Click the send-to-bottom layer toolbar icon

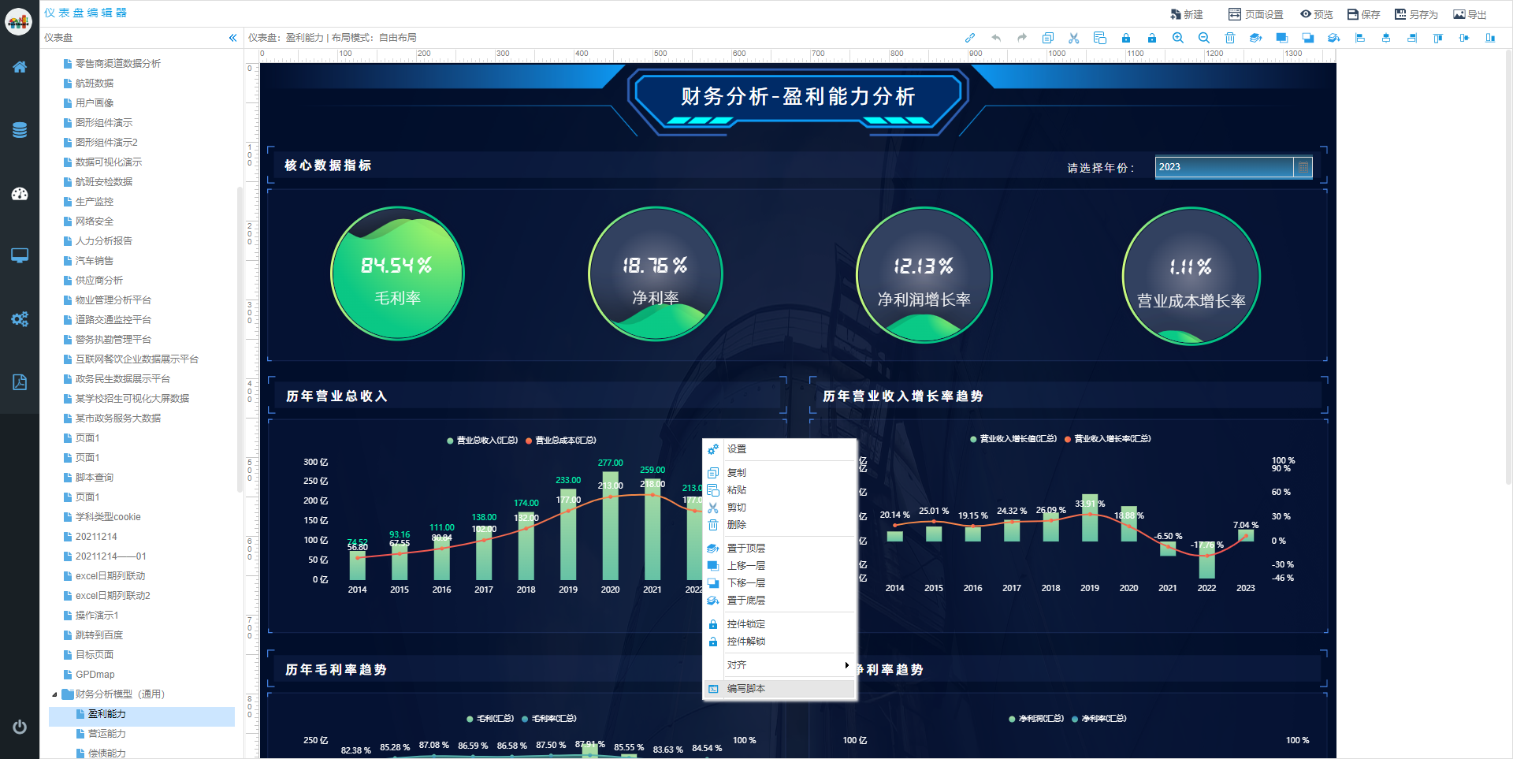(1334, 38)
